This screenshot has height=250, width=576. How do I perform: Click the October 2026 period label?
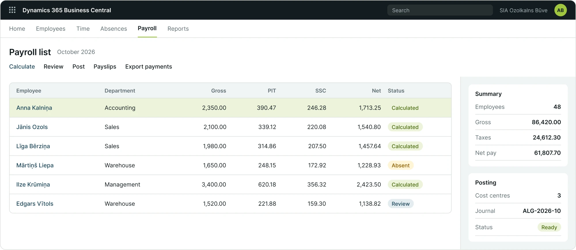[x=76, y=52]
